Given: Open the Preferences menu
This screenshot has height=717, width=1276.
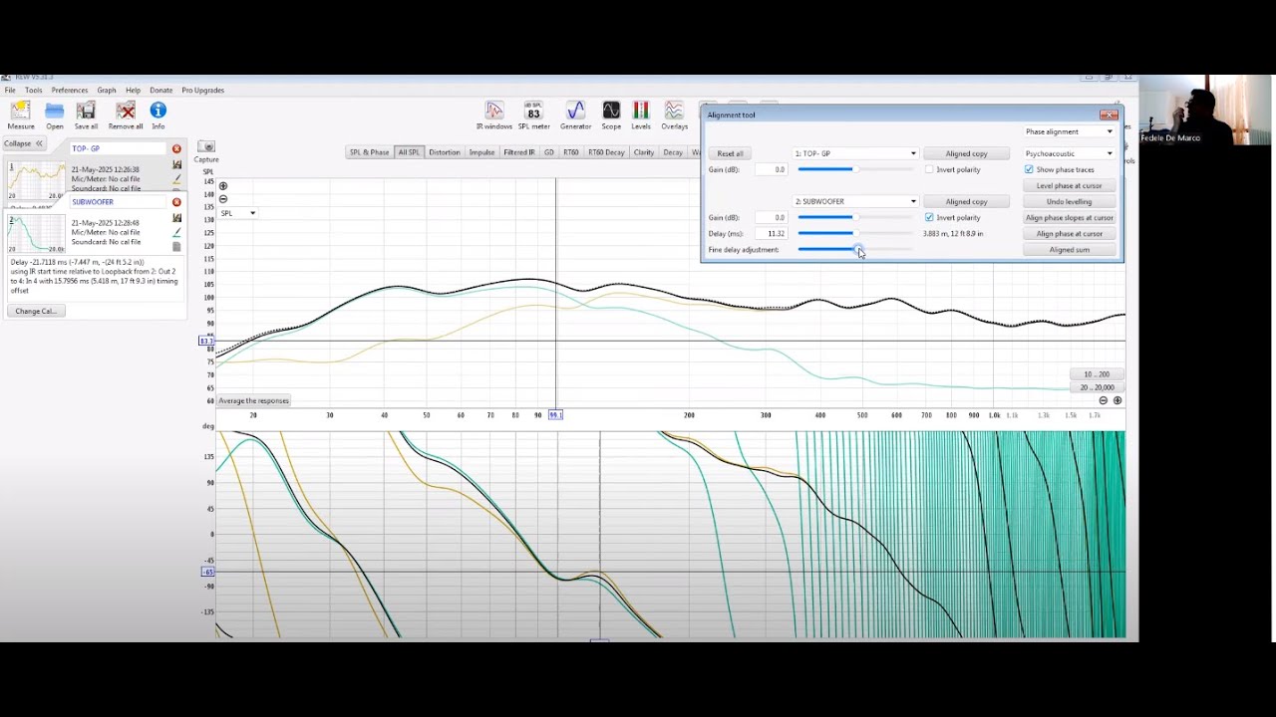Looking at the screenshot, I should coord(70,91).
